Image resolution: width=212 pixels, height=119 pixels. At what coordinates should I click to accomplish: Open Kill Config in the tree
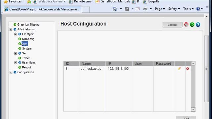coord(28,39)
